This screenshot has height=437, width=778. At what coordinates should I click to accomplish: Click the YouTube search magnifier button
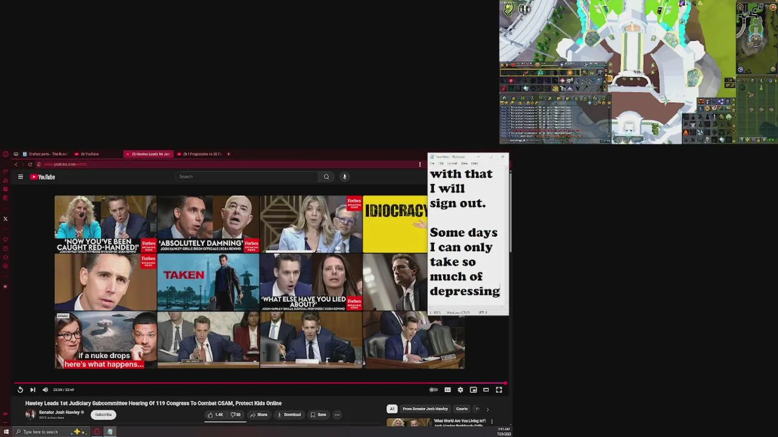326,177
